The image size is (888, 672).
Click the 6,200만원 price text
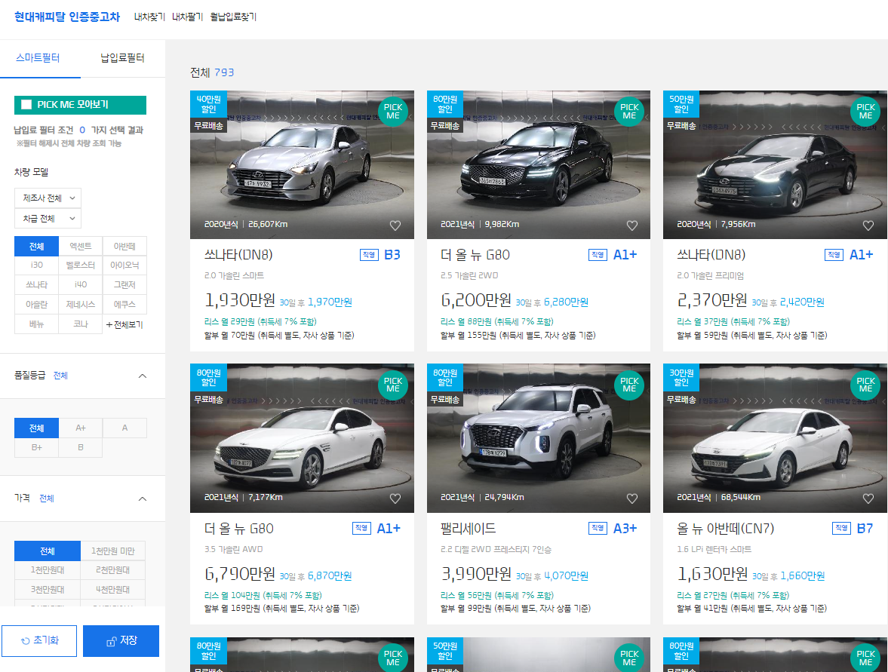[x=476, y=300]
